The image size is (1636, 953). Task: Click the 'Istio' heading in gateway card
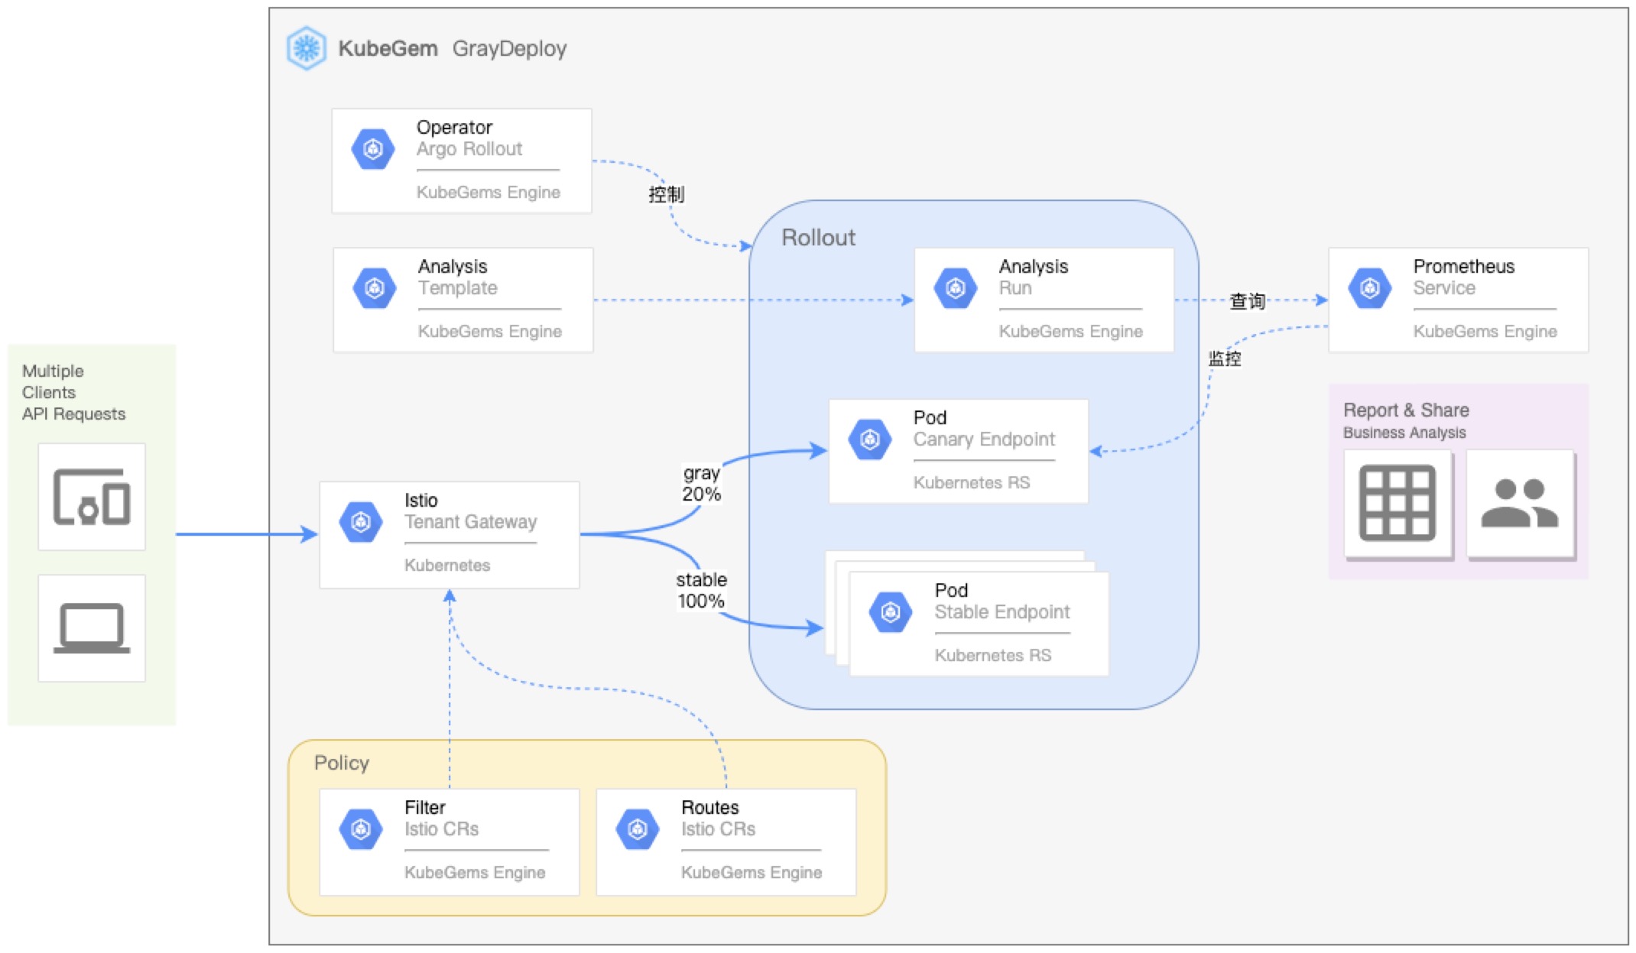point(420,500)
